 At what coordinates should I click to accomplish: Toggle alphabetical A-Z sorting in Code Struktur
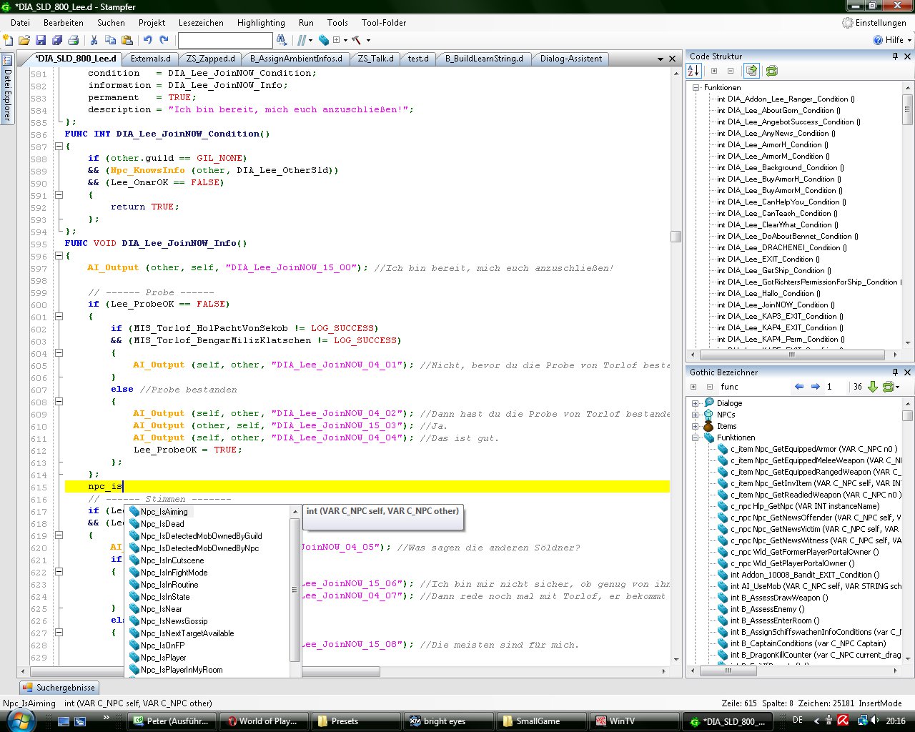[x=693, y=71]
